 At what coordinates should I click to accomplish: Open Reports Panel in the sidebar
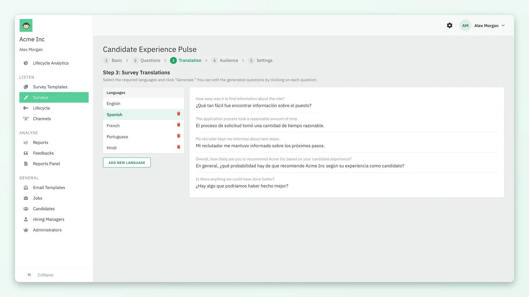pos(54,164)
